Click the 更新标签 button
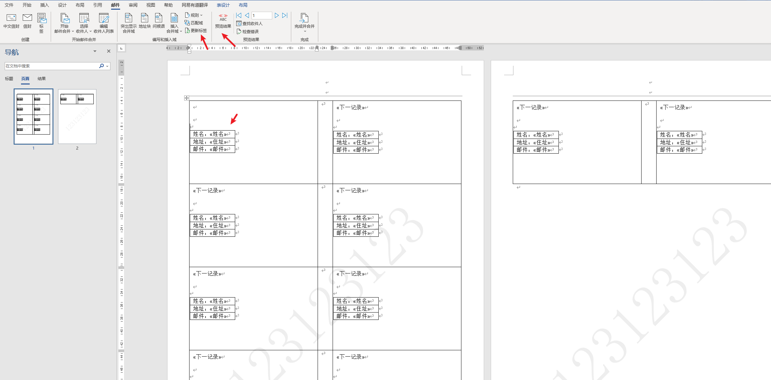This screenshot has height=380, width=771. (x=196, y=30)
